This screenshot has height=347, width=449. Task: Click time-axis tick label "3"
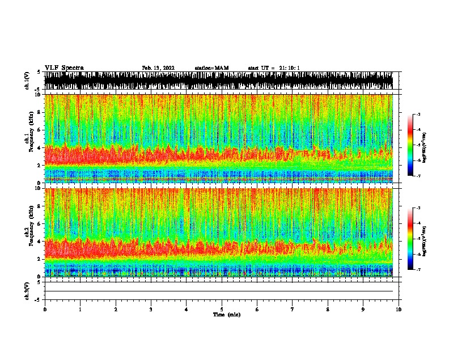(151, 310)
